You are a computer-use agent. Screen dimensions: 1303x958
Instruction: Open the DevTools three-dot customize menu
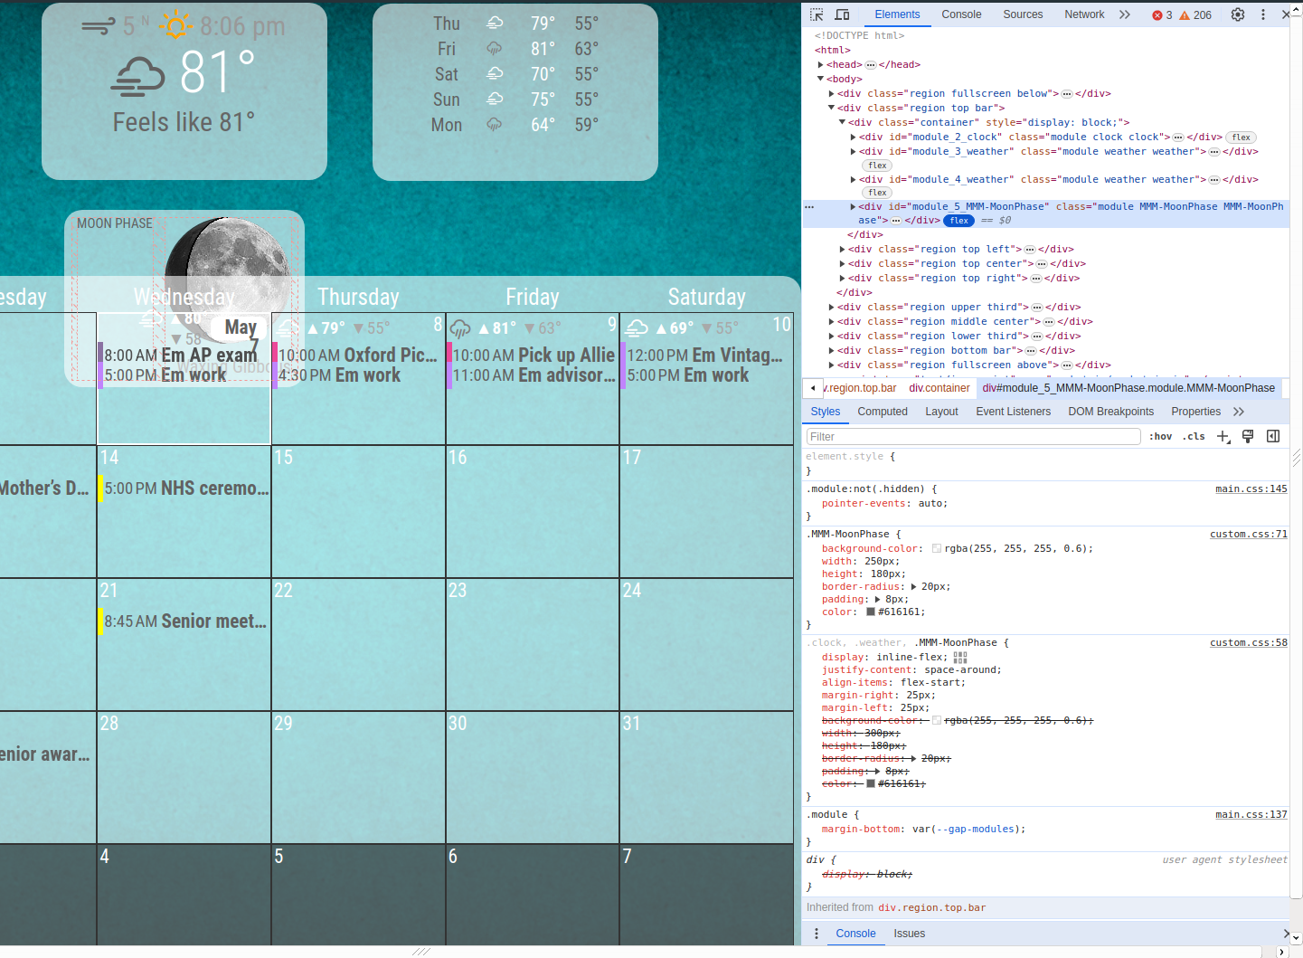[x=1263, y=14]
